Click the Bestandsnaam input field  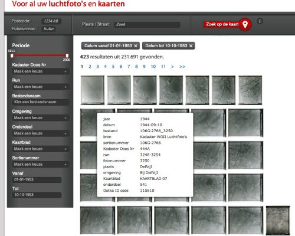click(x=41, y=102)
